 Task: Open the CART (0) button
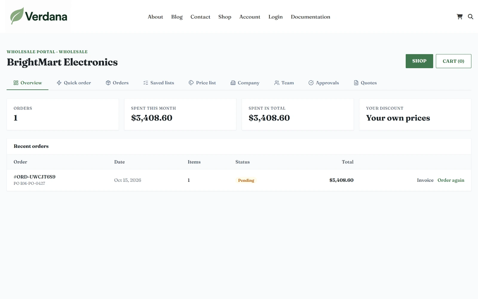pos(454,61)
